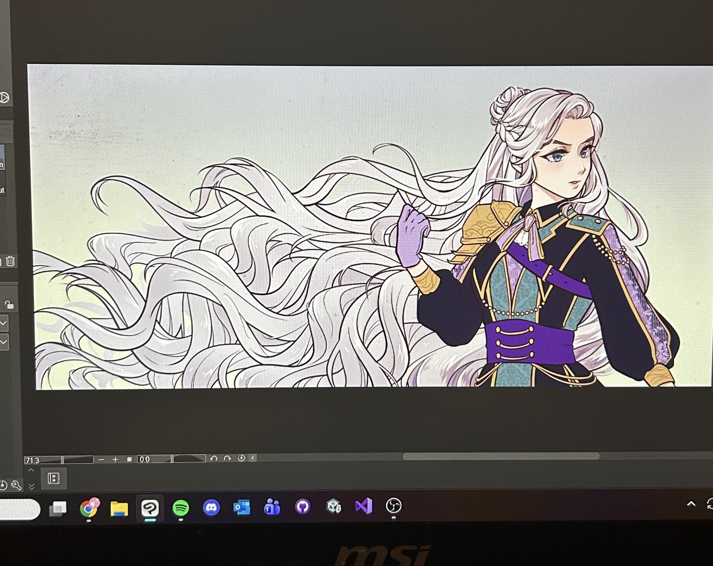
Task: Click the trash can delete icon
Action: tap(10, 261)
